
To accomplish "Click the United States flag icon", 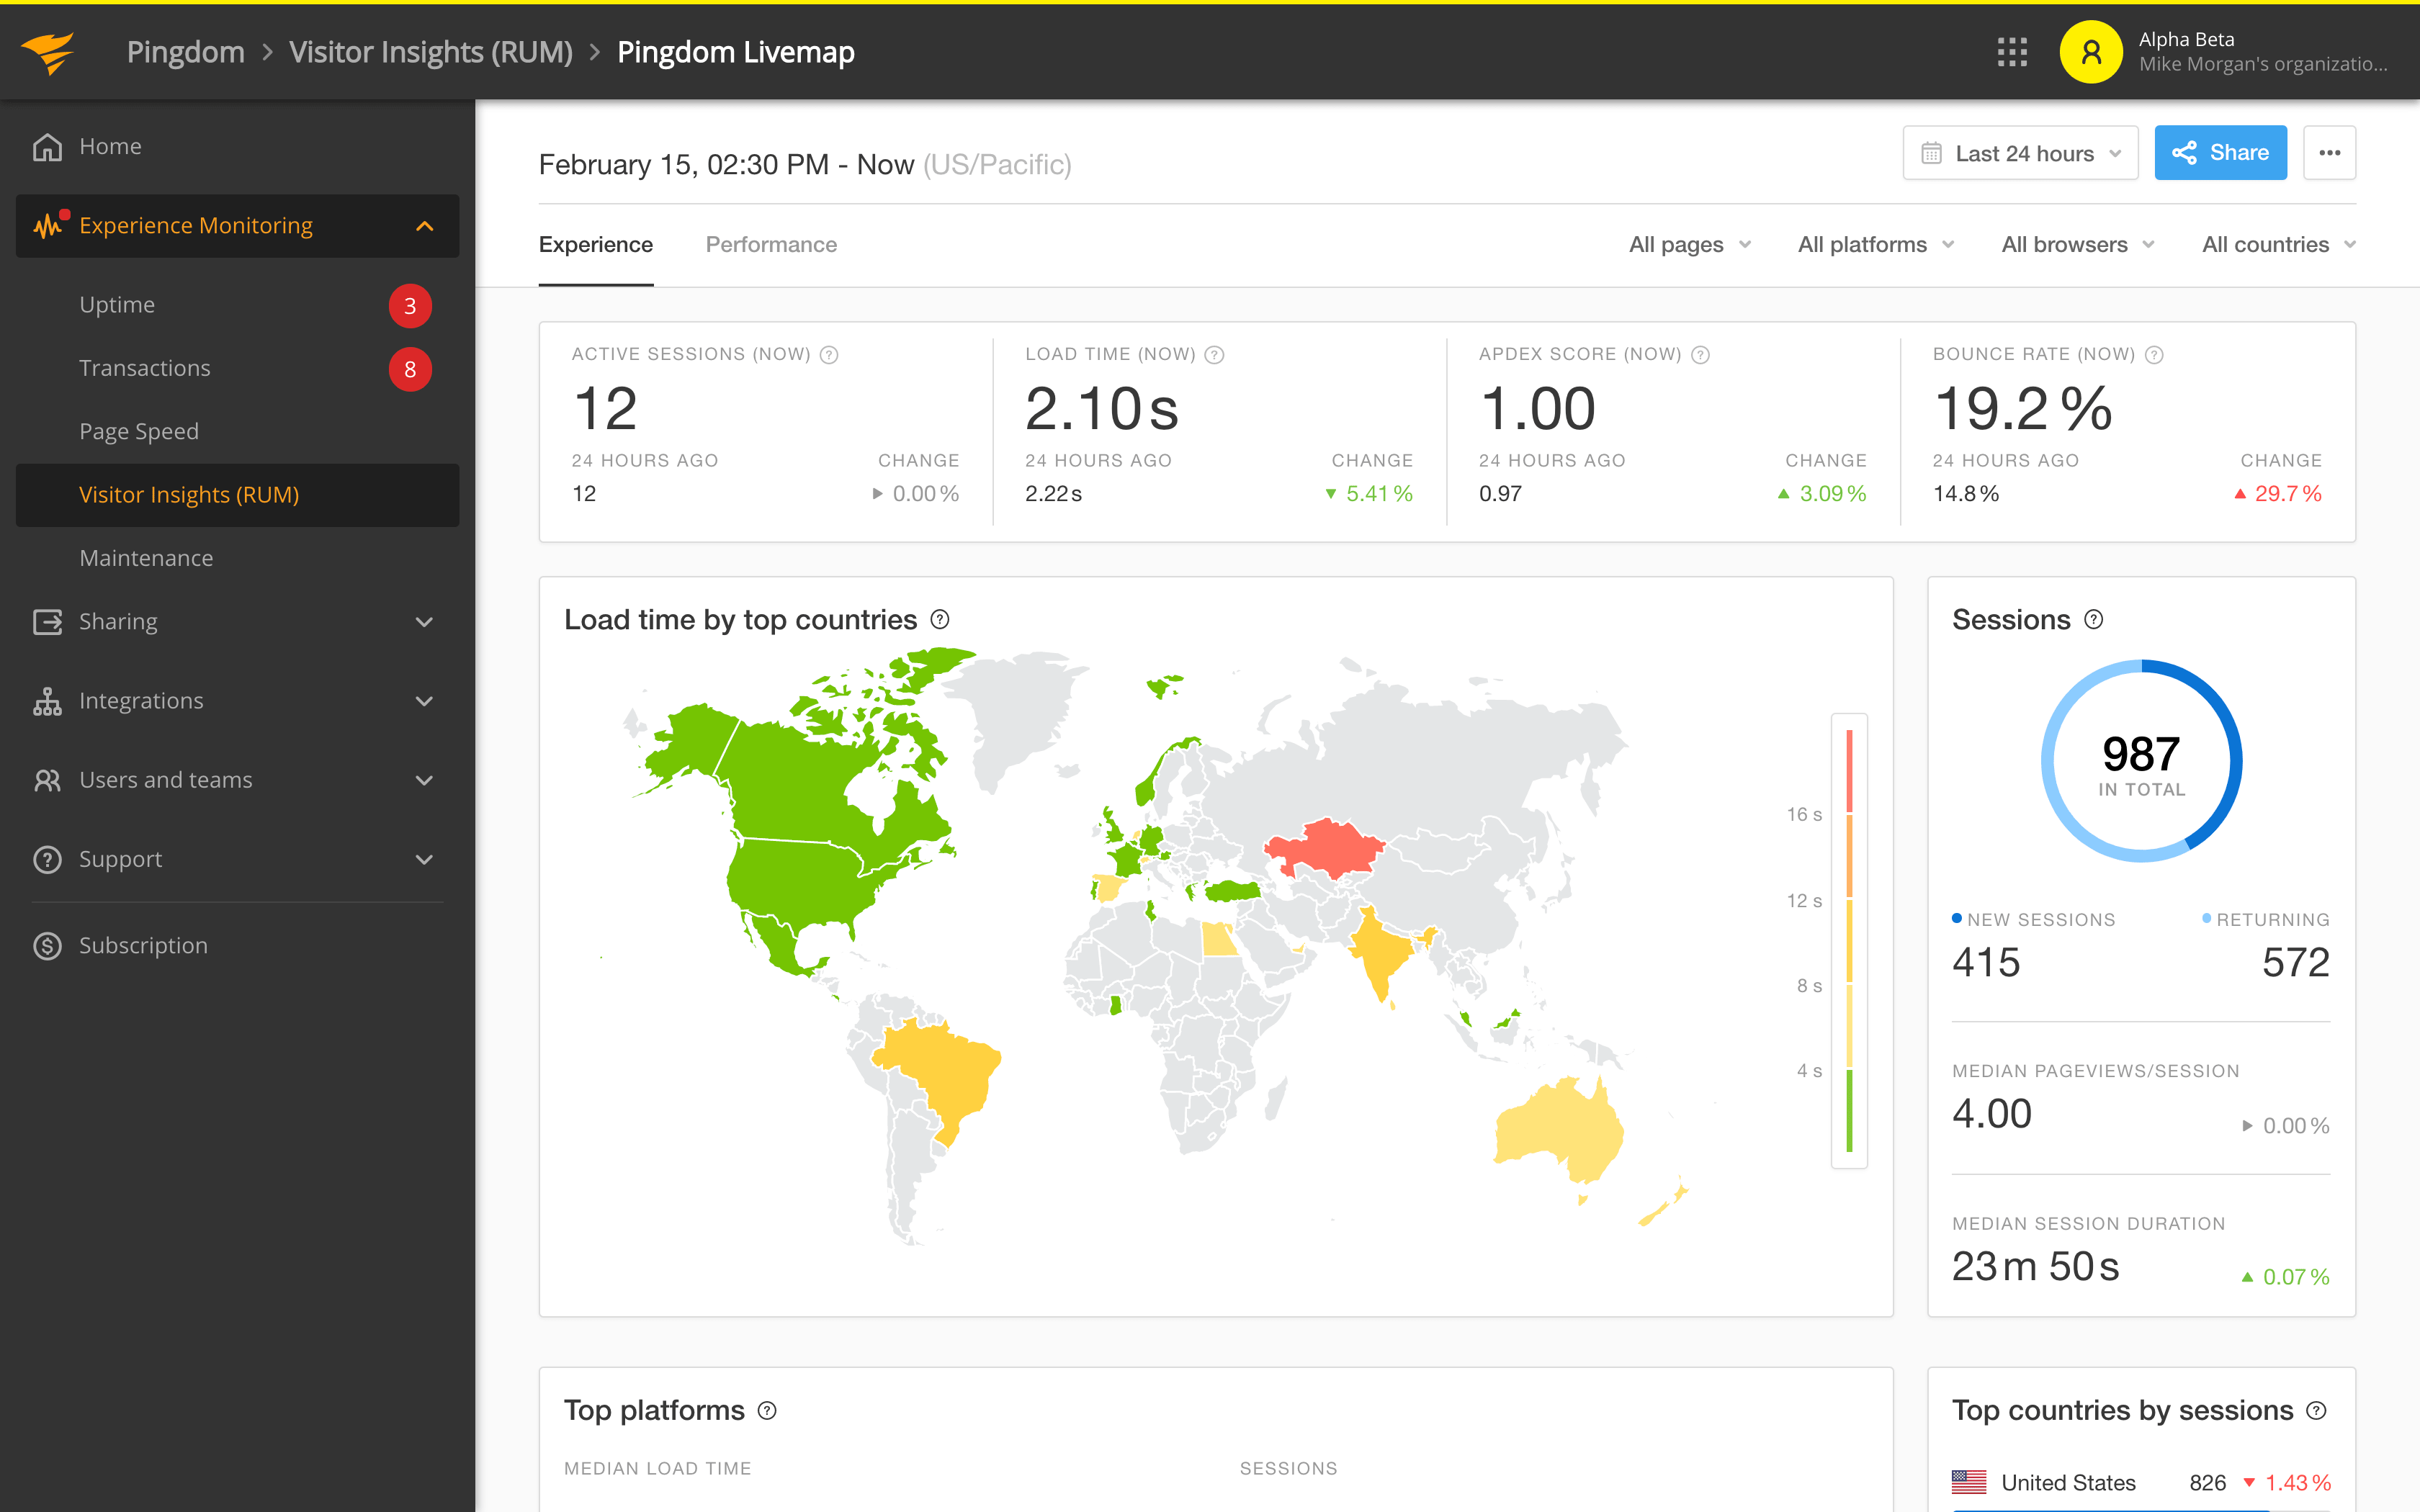I will [1969, 1482].
